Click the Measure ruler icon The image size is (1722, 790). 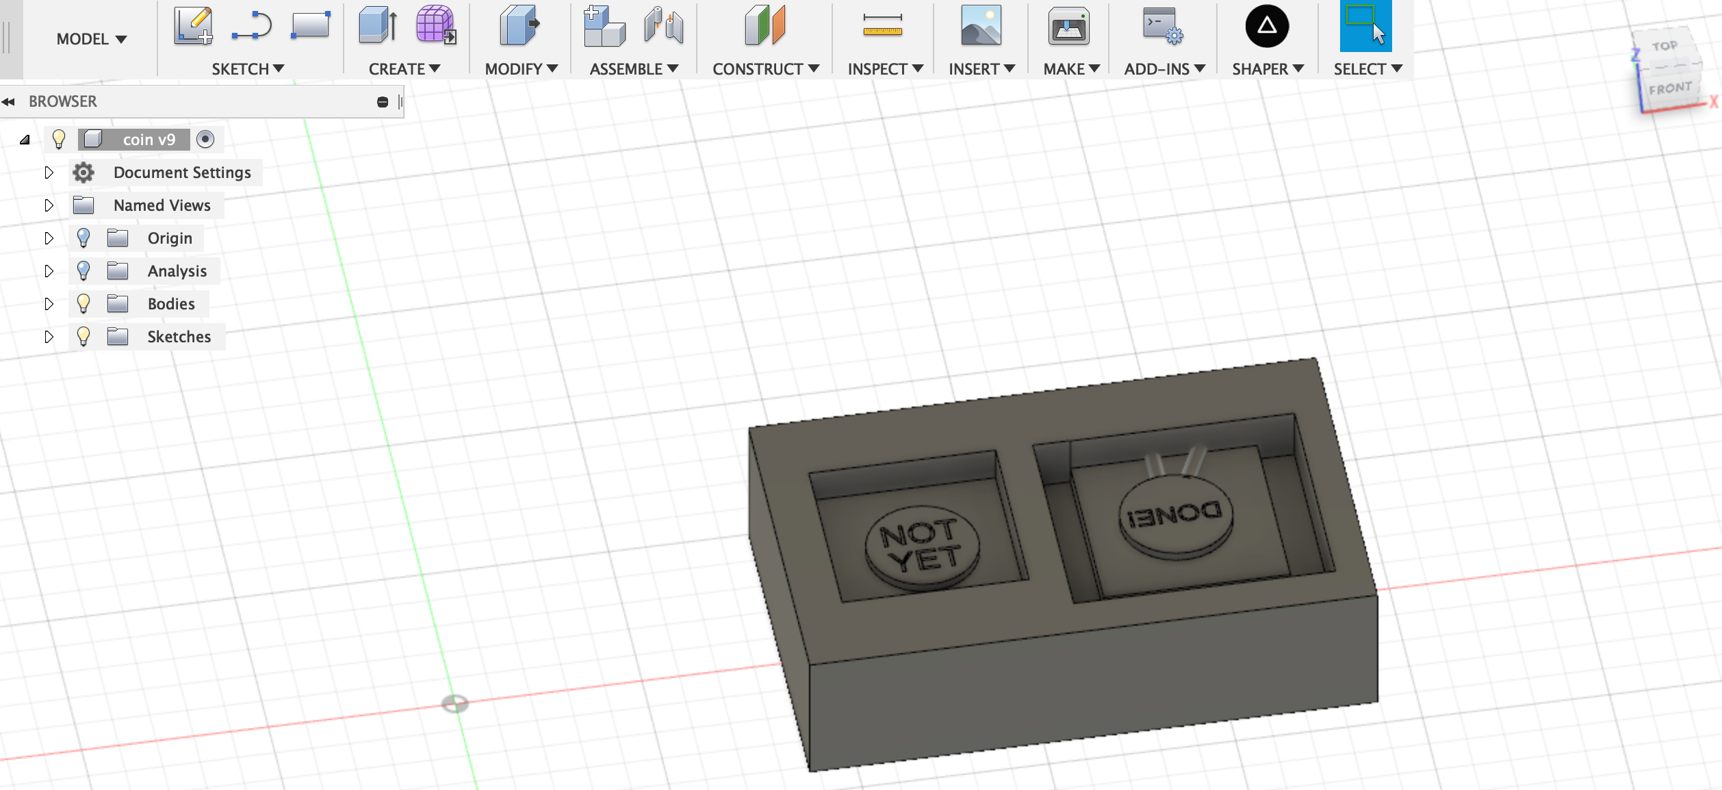pos(882,26)
